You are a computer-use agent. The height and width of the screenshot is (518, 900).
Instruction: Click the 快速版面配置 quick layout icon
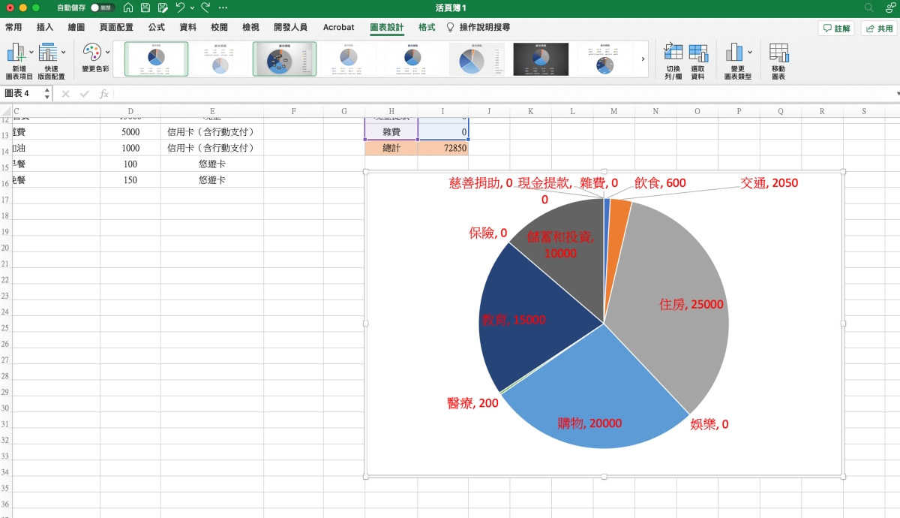(x=48, y=53)
